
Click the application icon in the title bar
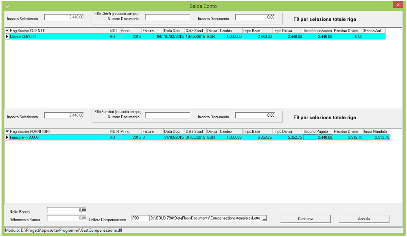7,6
